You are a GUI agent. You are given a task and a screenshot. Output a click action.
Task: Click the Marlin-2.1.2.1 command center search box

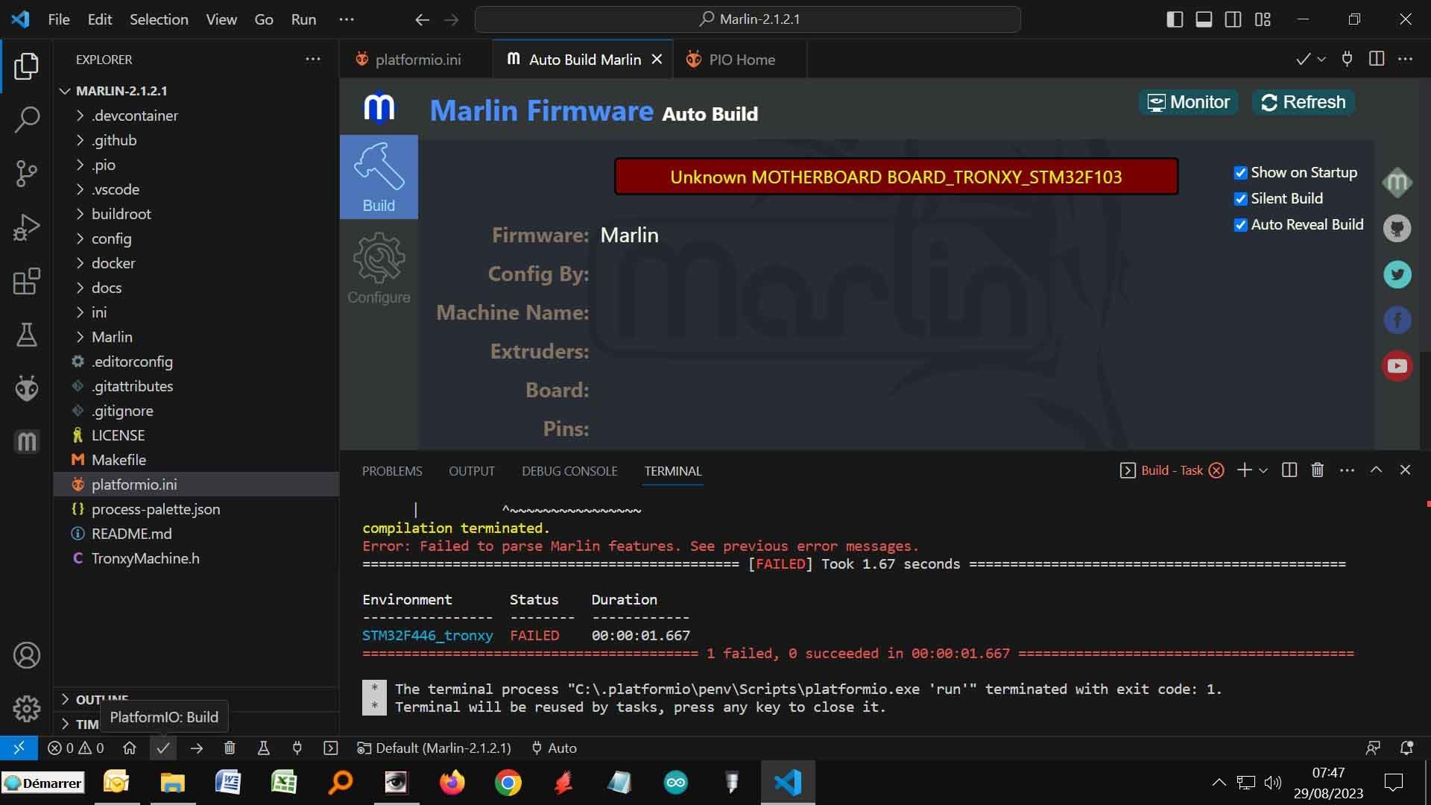click(748, 19)
